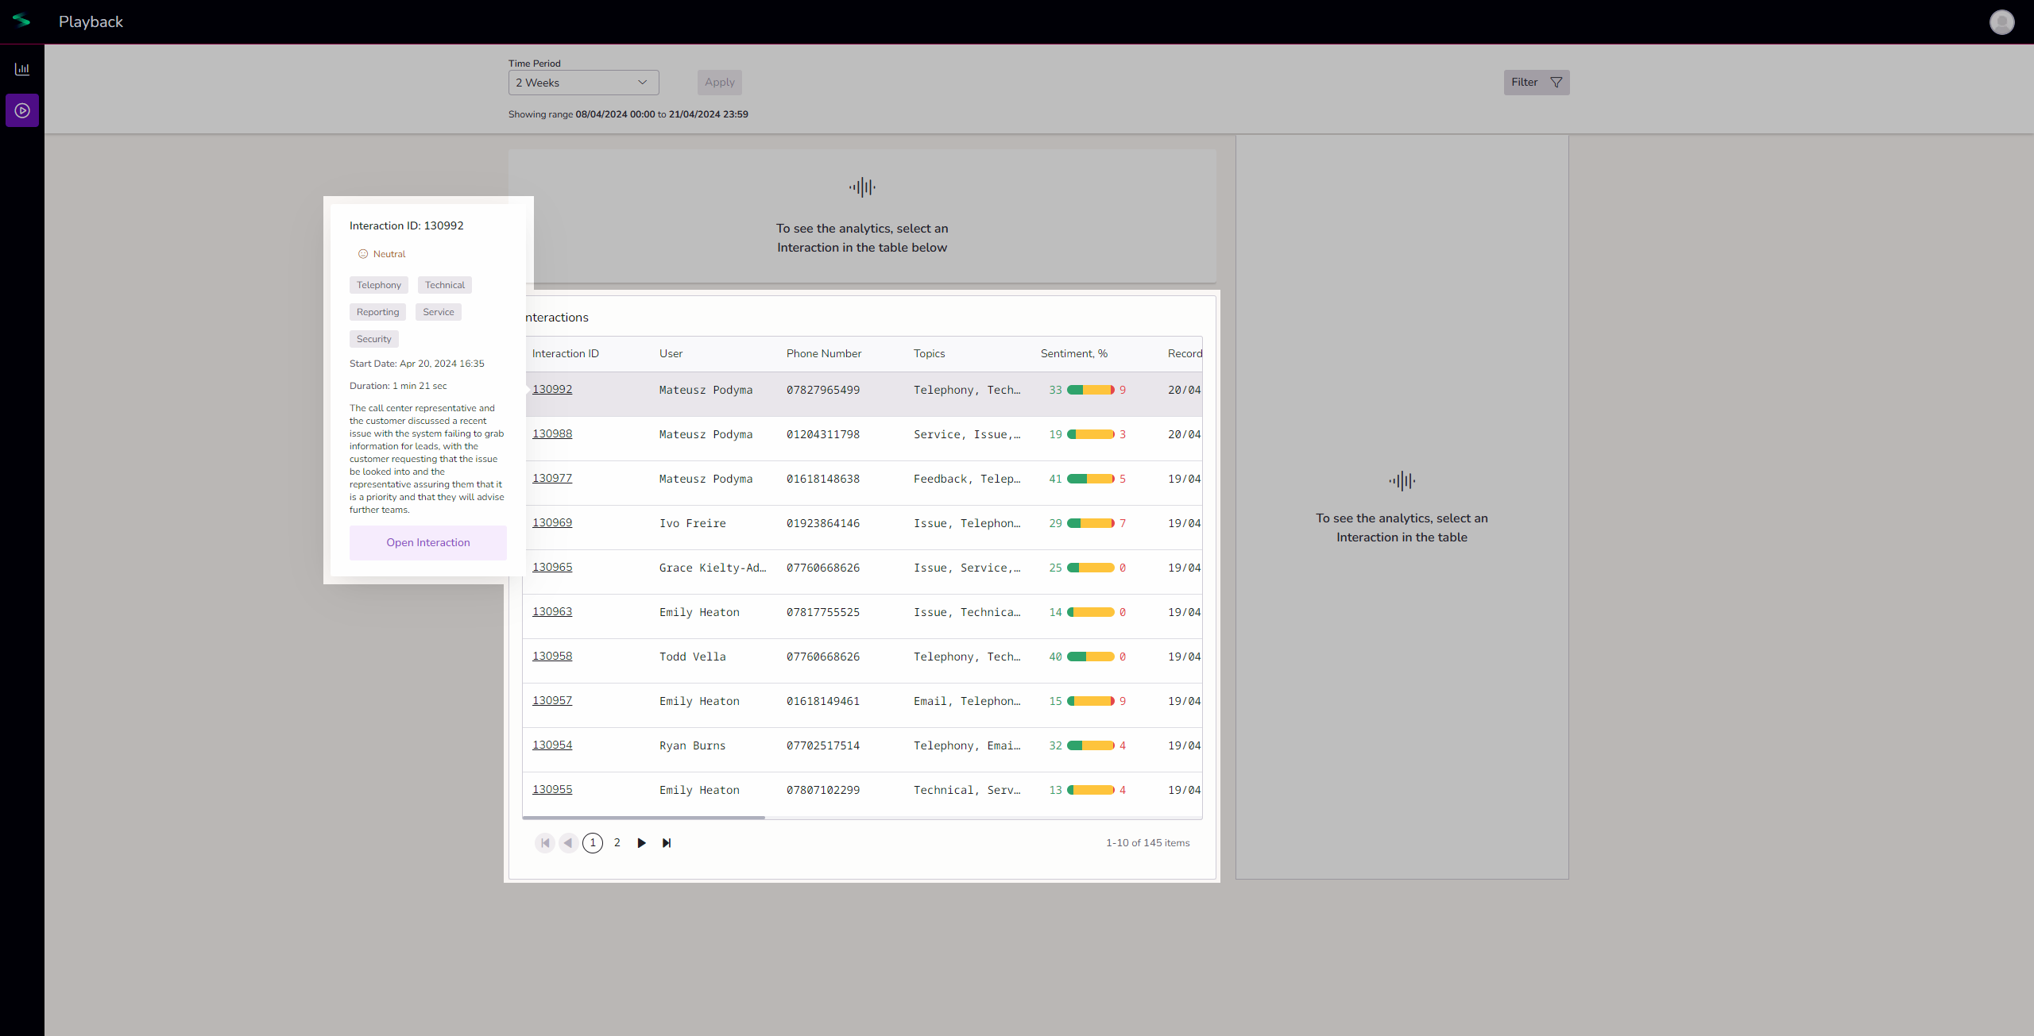Select page 1 in pagination
Screen dimensions: 2034x1036
click(x=593, y=843)
